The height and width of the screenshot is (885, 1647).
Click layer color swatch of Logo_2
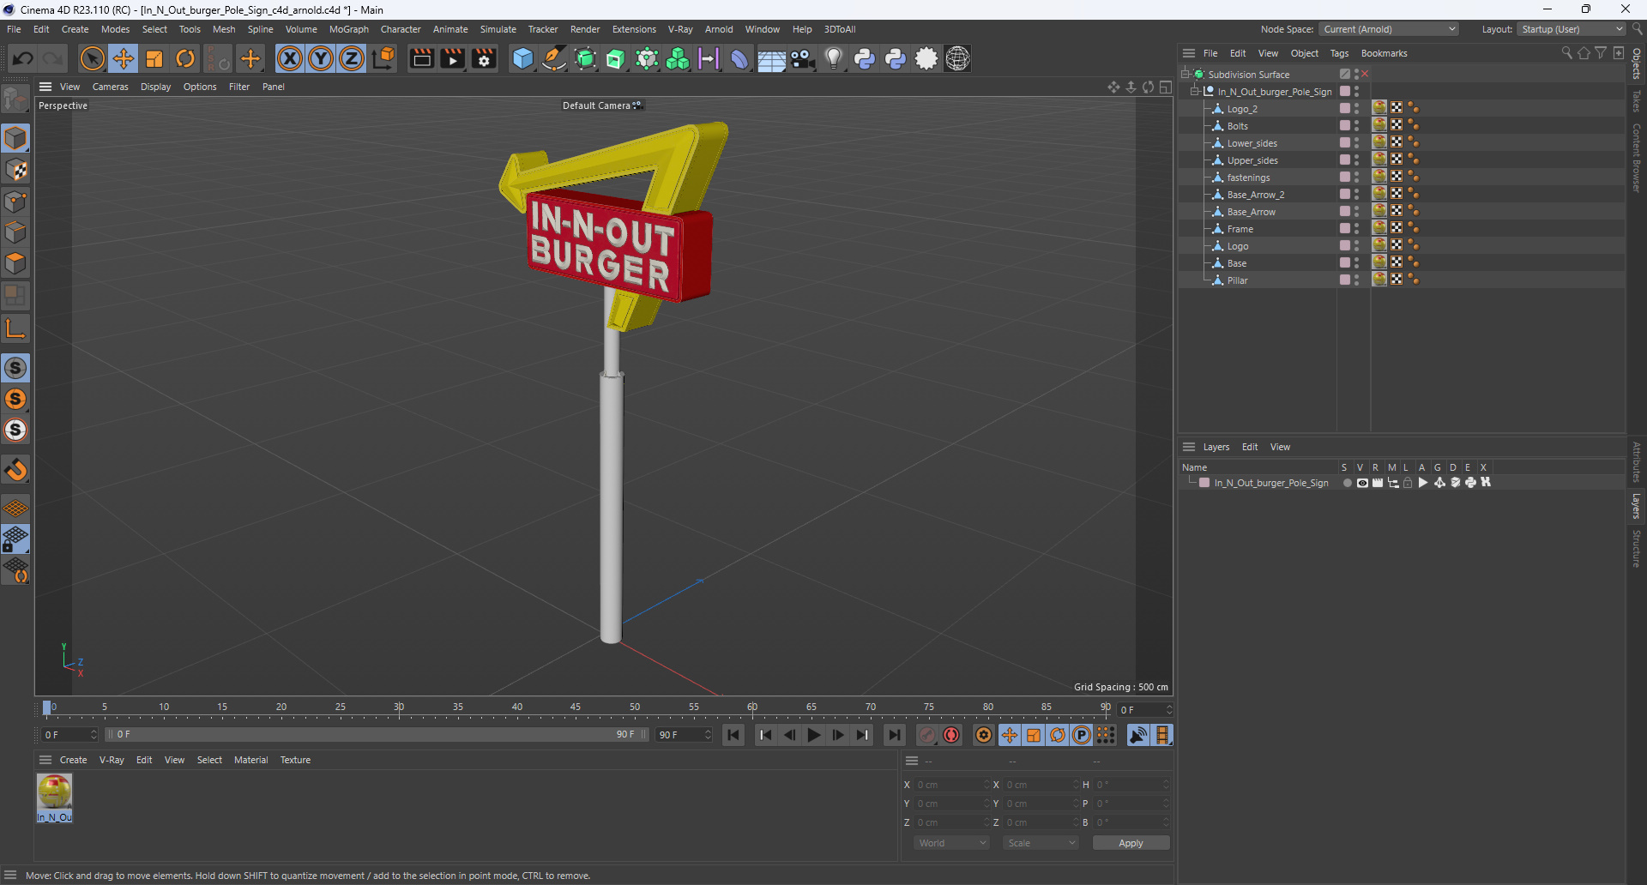(x=1344, y=108)
